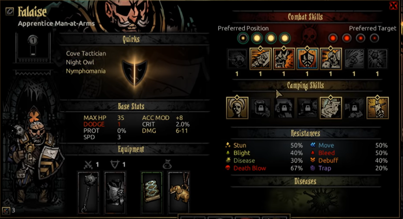Click the sixth greyed-out combat skill
Screen dimensions: 403x219
tap(354, 59)
